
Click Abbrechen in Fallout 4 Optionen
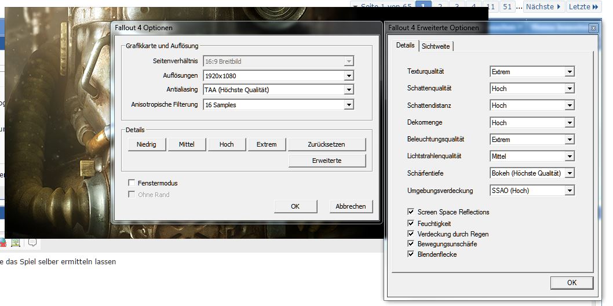[x=351, y=206]
